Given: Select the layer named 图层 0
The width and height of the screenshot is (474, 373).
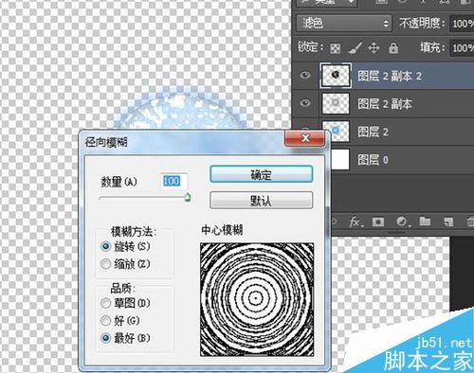Looking at the screenshot, I should pyautogui.click(x=374, y=160).
